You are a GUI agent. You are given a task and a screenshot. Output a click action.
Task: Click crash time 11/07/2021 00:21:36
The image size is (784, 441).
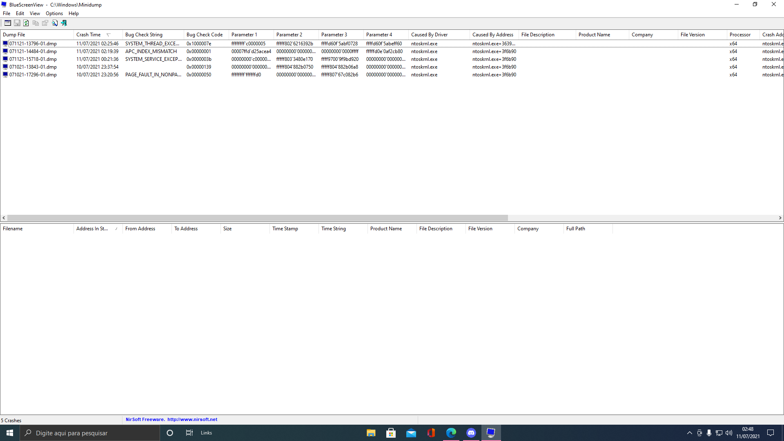97,59
